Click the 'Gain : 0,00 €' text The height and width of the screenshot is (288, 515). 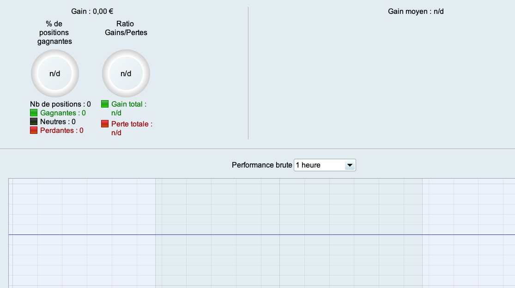(92, 11)
